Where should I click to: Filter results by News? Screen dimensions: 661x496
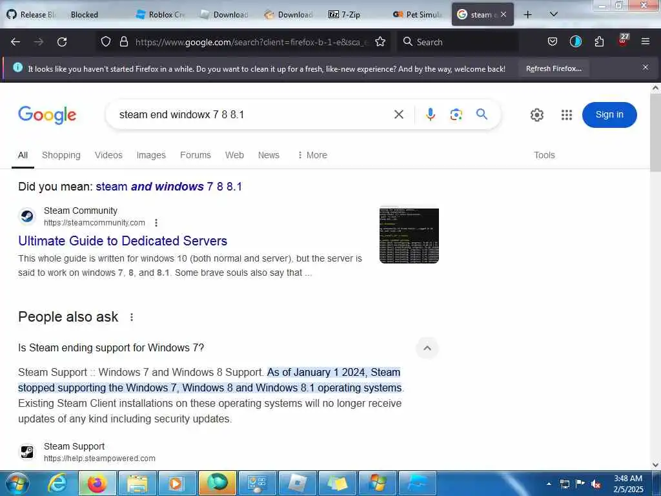point(269,155)
